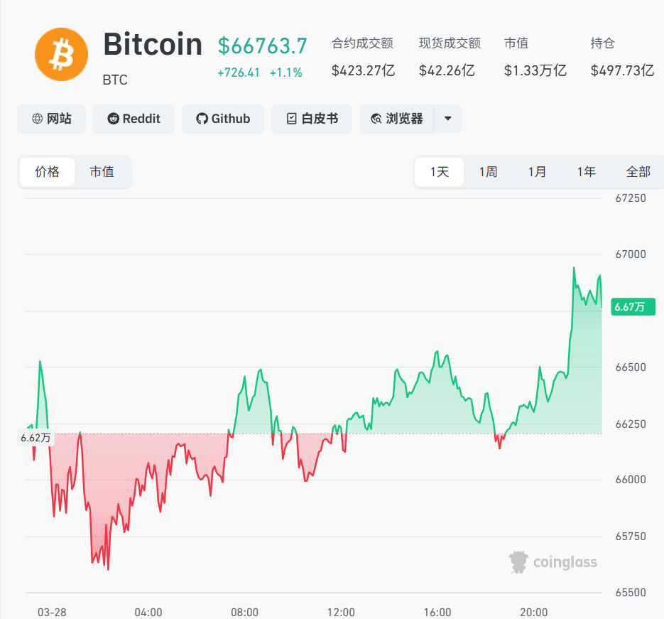Click the green 6.67万 price tag label
664x619 pixels.
tap(632, 307)
